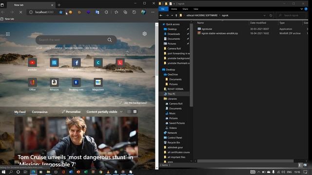Screen dimensions: 312x175
Task: Open the Facebook quick link tile
Action: (76, 63)
